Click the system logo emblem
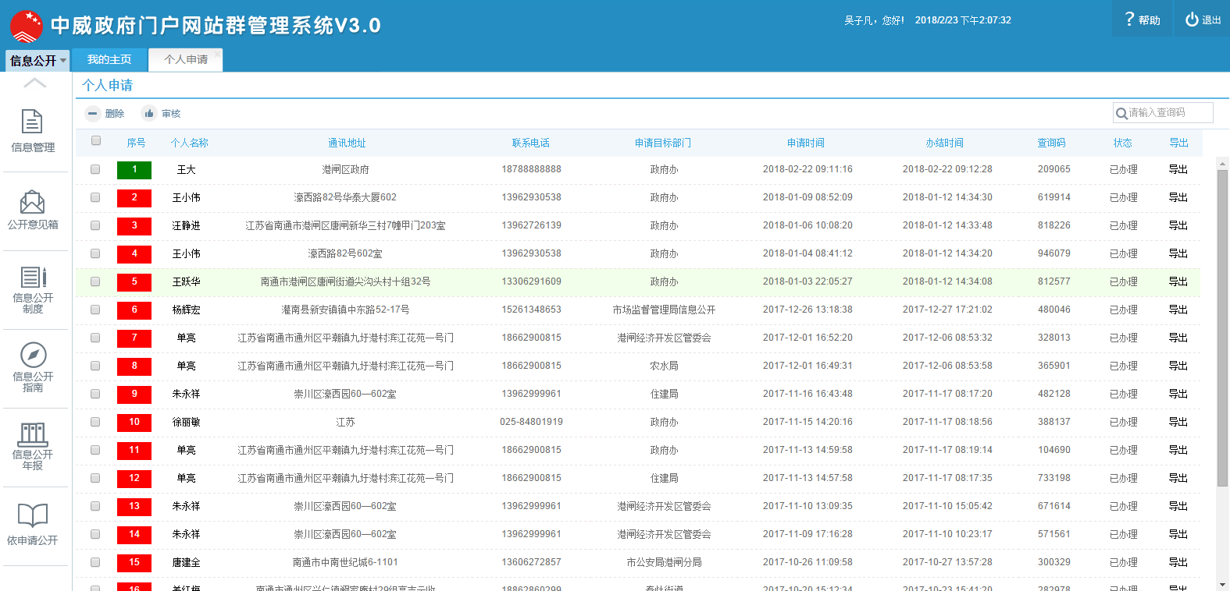Screen dimensions: 1230x591 pos(27,27)
